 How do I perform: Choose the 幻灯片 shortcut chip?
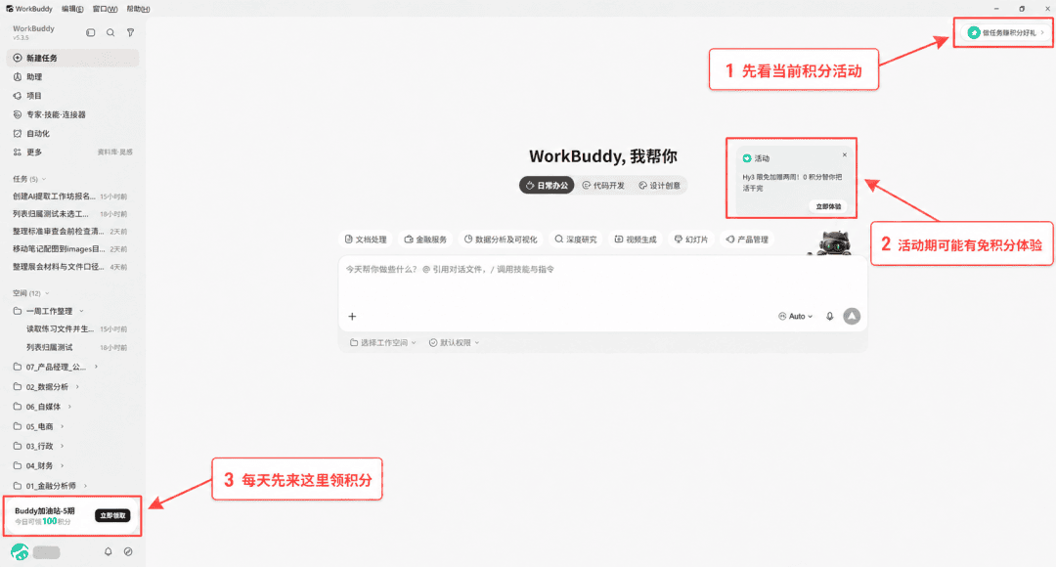pyautogui.click(x=691, y=240)
